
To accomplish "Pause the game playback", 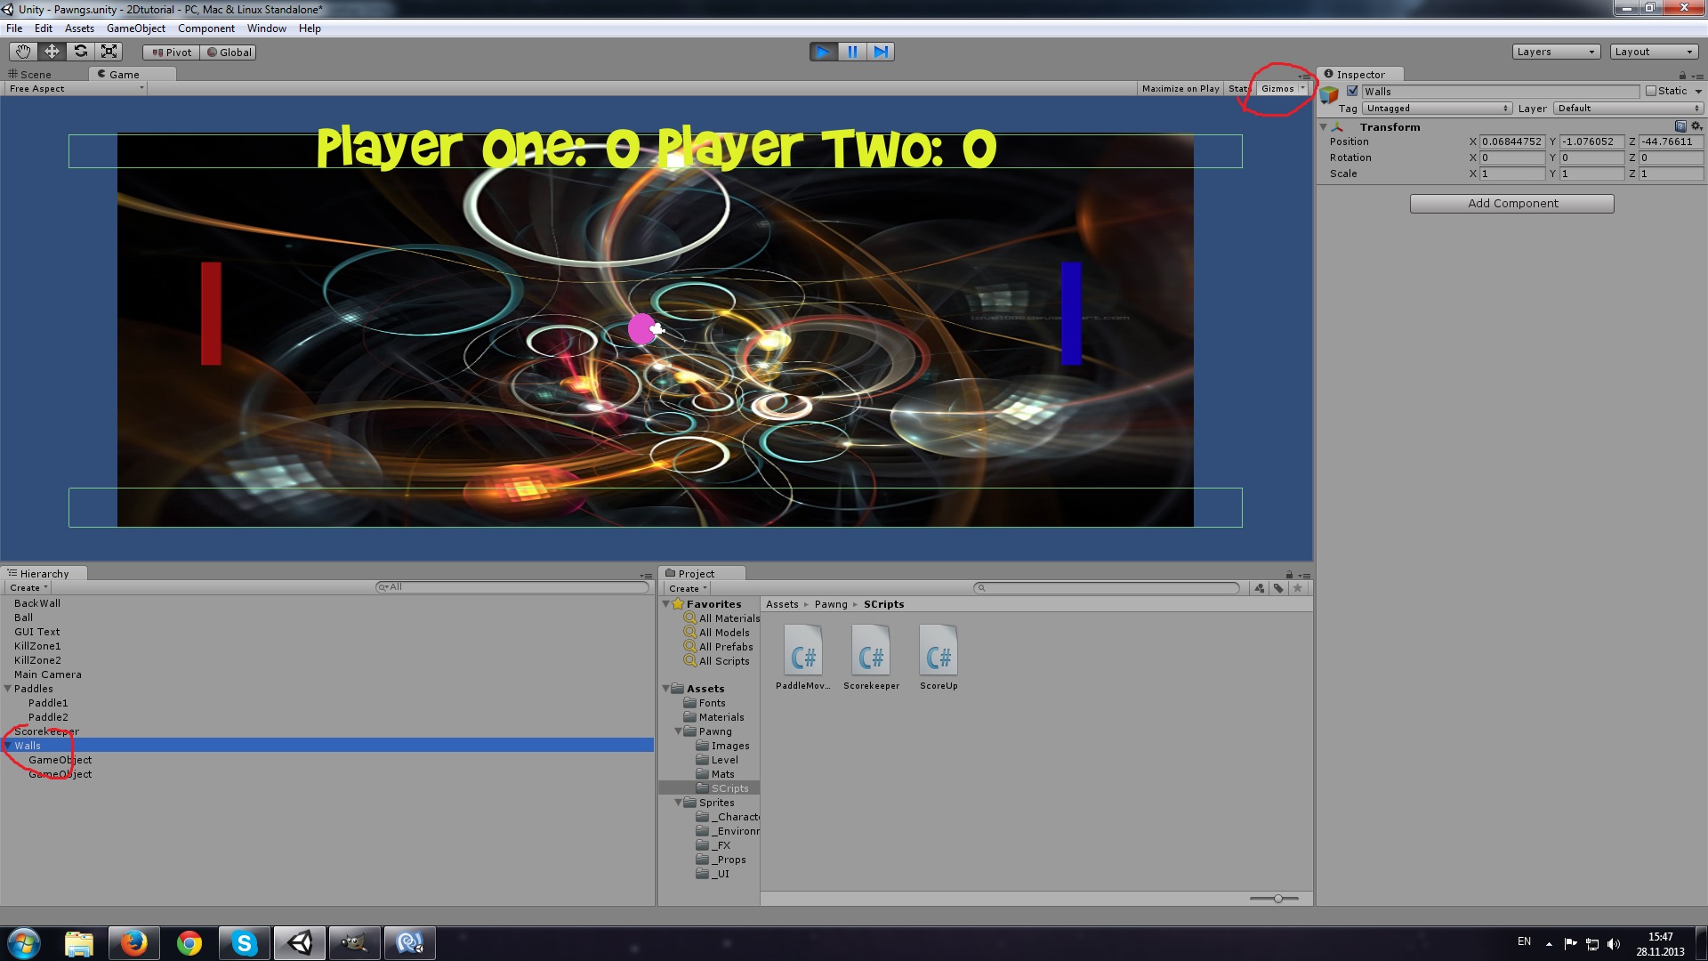I will click(x=852, y=52).
